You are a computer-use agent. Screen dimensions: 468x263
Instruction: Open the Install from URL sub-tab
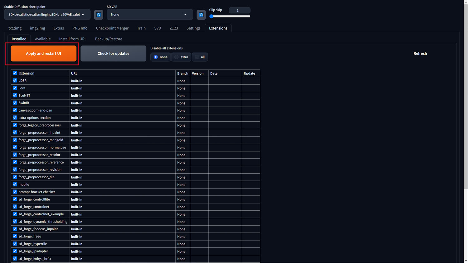click(x=73, y=39)
